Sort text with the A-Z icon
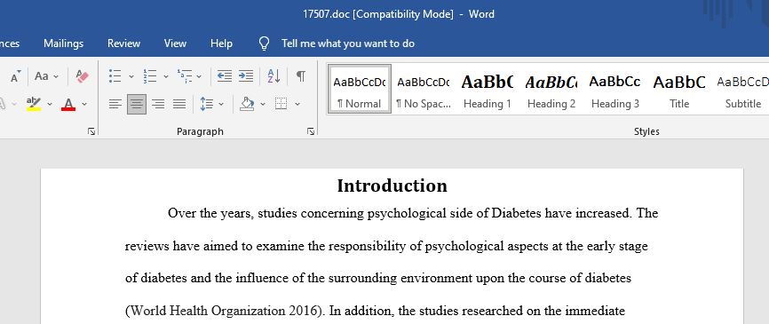The width and height of the screenshot is (769, 324). point(274,76)
